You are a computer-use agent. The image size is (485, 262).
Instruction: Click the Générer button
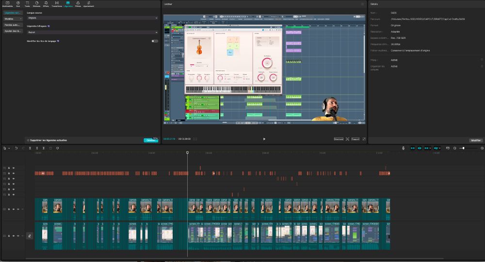151,140
